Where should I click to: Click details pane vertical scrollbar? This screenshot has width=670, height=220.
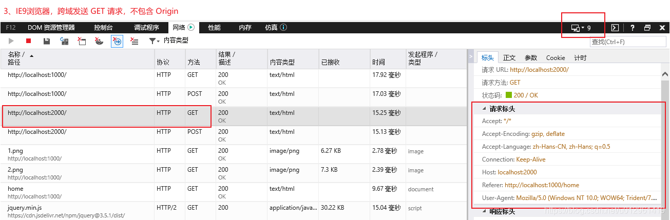pyautogui.click(x=665, y=144)
